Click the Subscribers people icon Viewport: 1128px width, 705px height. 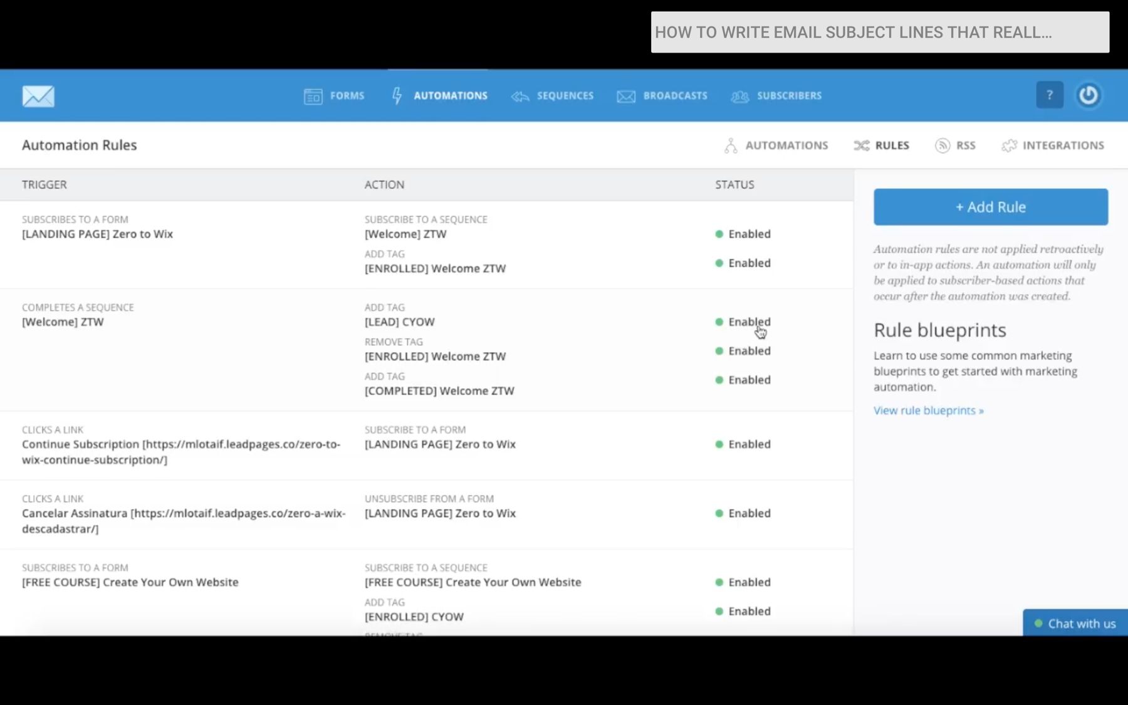(x=740, y=96)
